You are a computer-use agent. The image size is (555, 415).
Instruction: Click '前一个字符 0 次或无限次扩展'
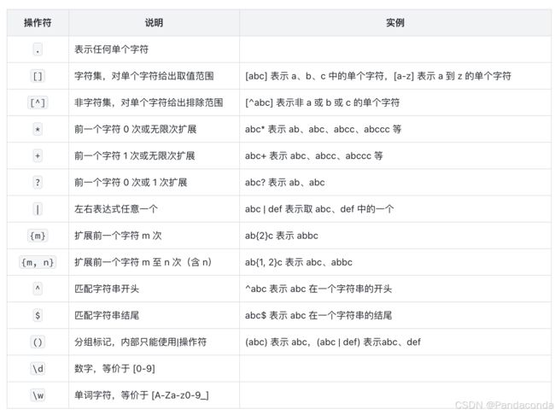coord(135,129)
